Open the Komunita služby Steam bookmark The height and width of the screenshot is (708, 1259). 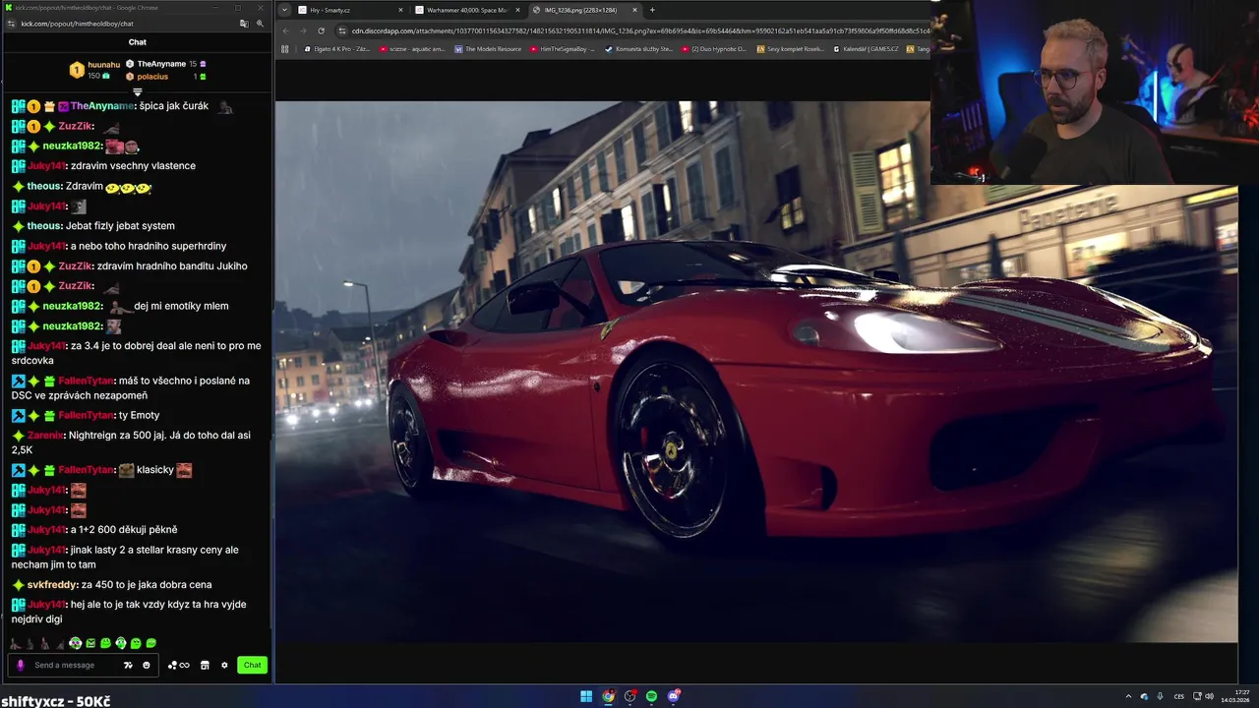click(x=639, y=48)
